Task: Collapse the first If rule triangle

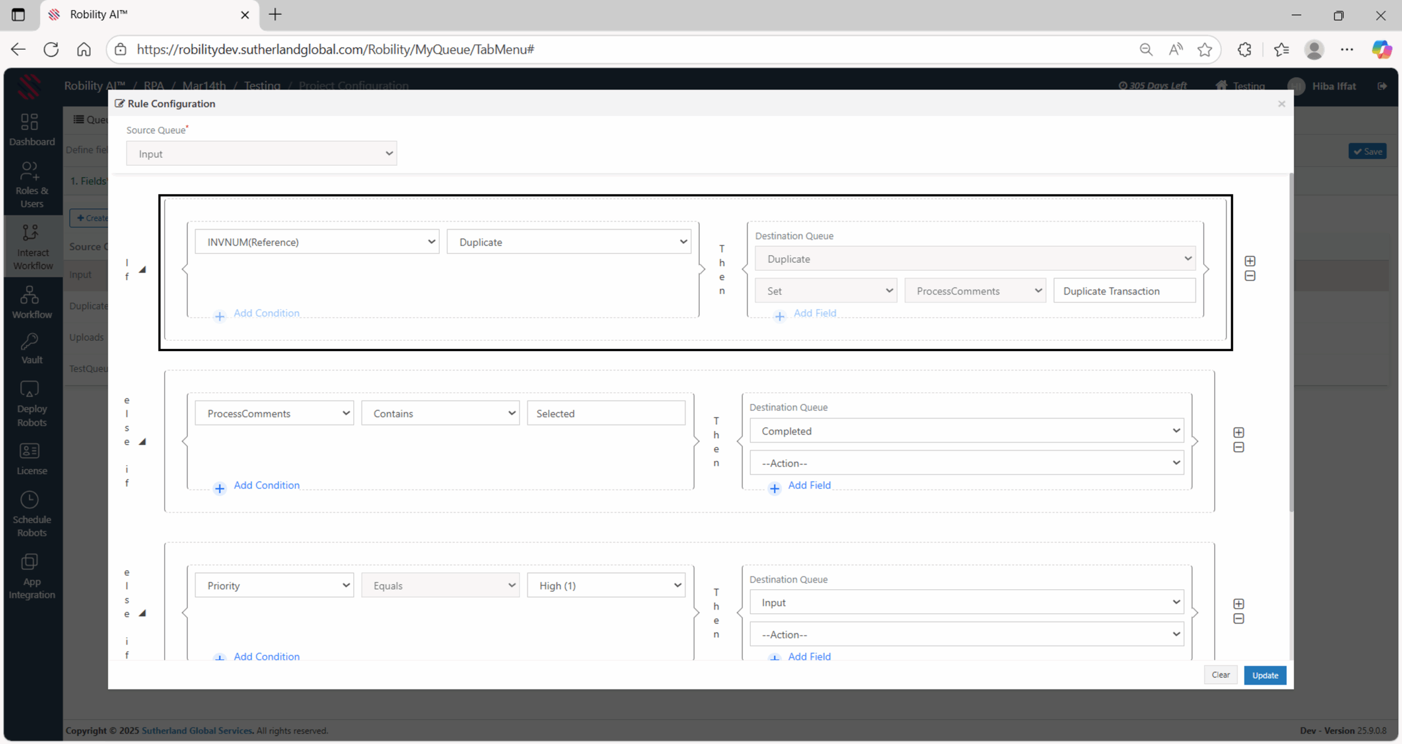Action: 142,269
